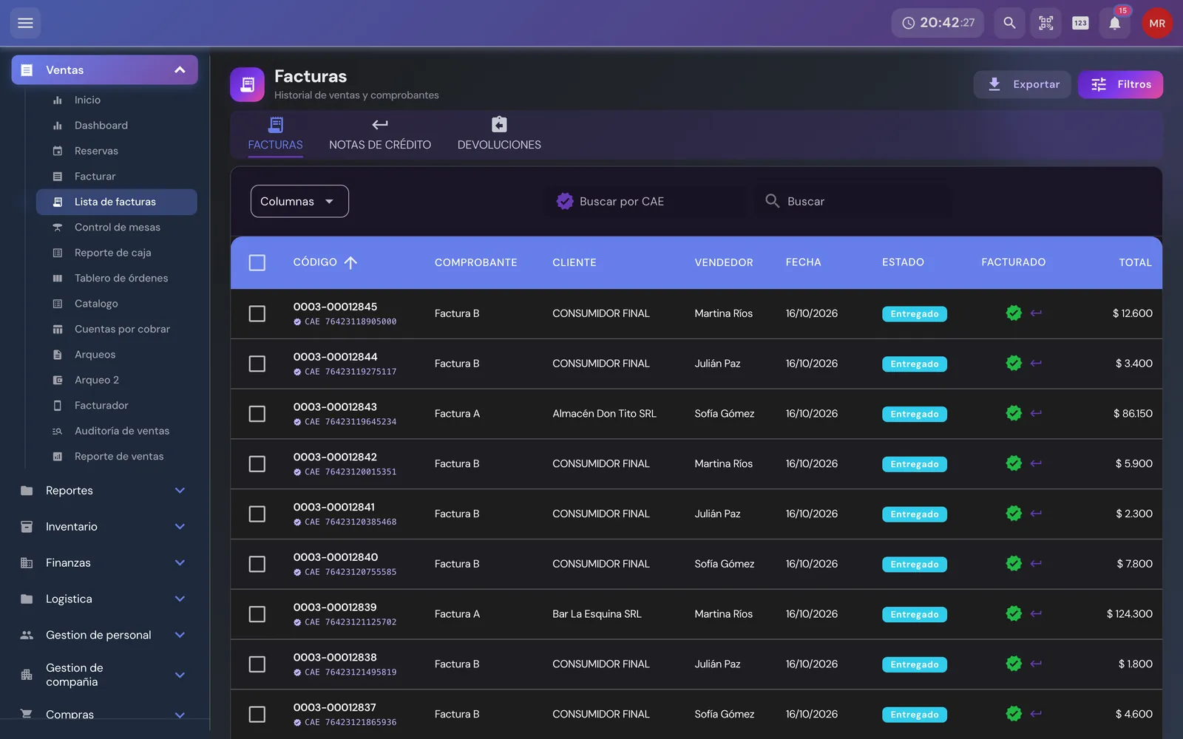Open the Filtros button
This screenshot has height=739, width=1183.
[x=1120, y=84]
